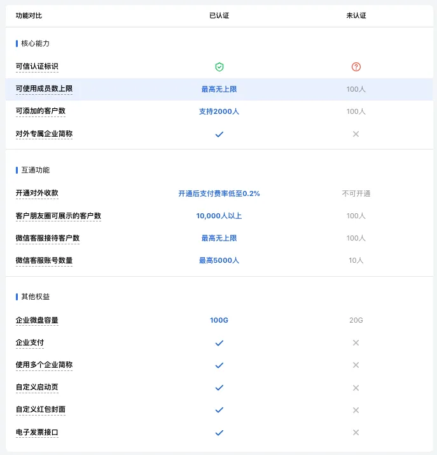The height and width of the screenshot is (455, 437).
Task: Click the blue checkmark in 自定义启动页 row
Action: [x=219, y=388]
